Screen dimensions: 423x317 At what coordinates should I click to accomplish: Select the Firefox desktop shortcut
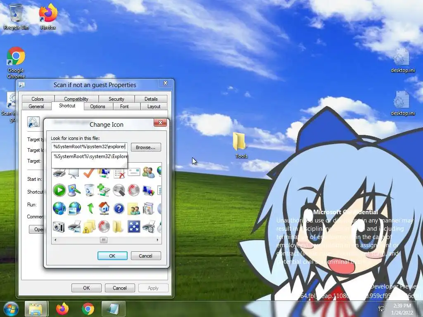[x=48, y=17]
